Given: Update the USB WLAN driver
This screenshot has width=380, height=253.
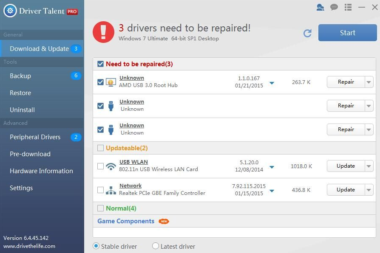Looking at the screenshot, I should (346, 166).
